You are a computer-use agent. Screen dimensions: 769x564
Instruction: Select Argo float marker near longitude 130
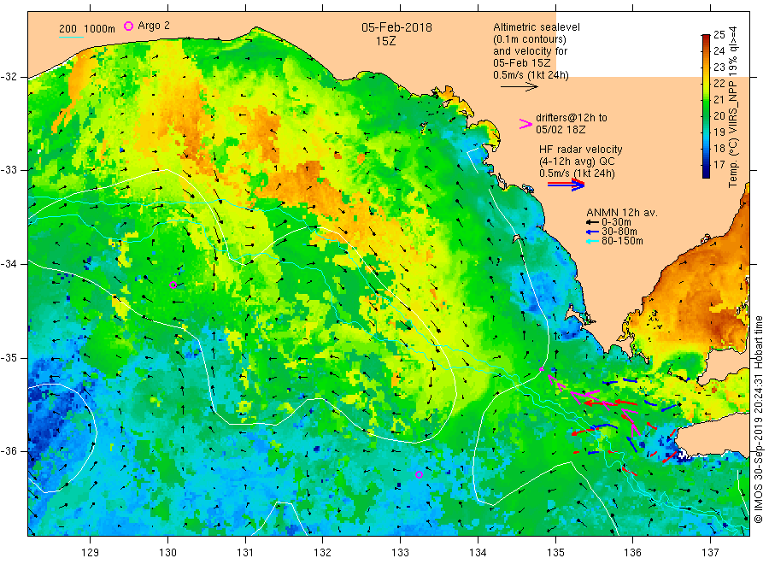click(x=173, y=285)
